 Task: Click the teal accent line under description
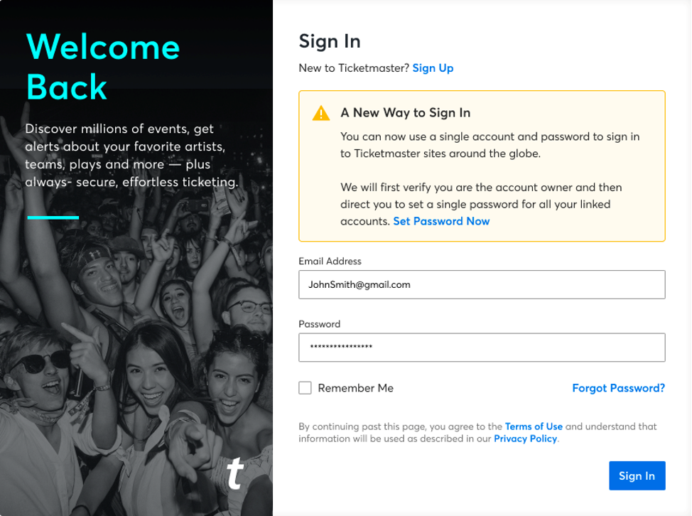click(53, 217)
